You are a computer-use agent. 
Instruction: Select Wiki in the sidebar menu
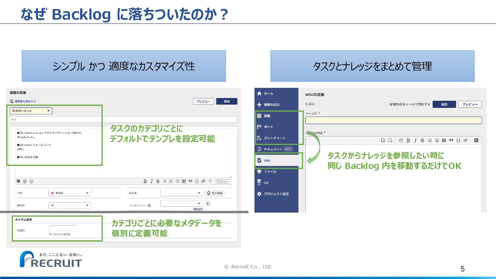(x=267, y=160)
